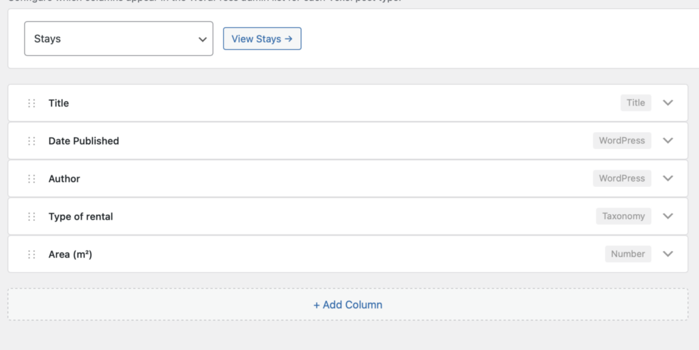Select the Area (m²) column label

pos(70,254)
